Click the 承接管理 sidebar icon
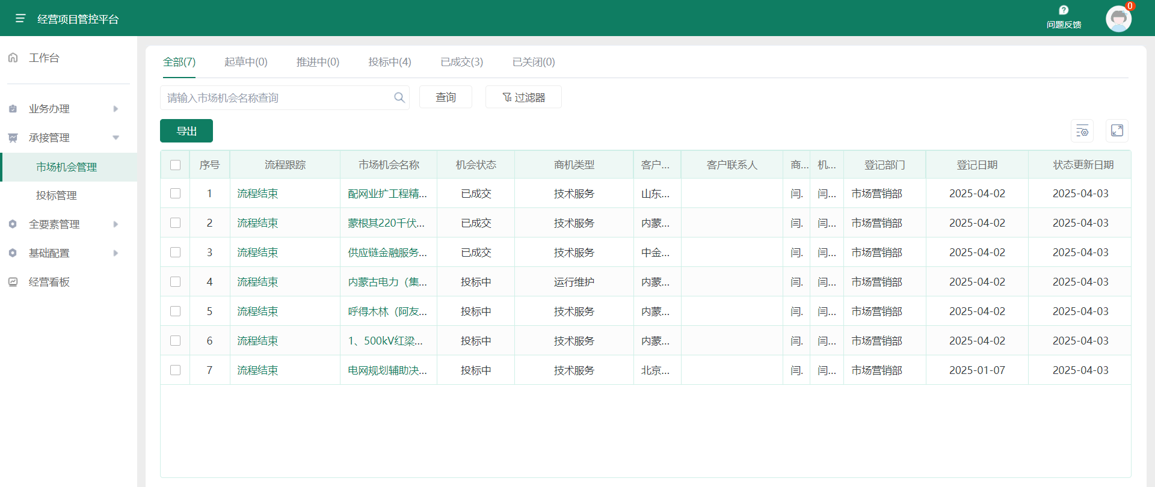The height and width of the screenshot is (487, 1155). click(x=13, y=138)
